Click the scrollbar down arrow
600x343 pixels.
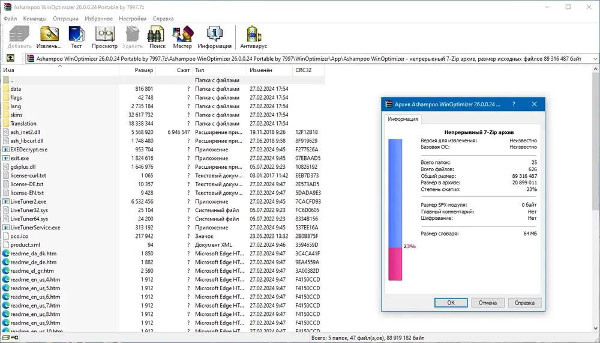[596, 329]
